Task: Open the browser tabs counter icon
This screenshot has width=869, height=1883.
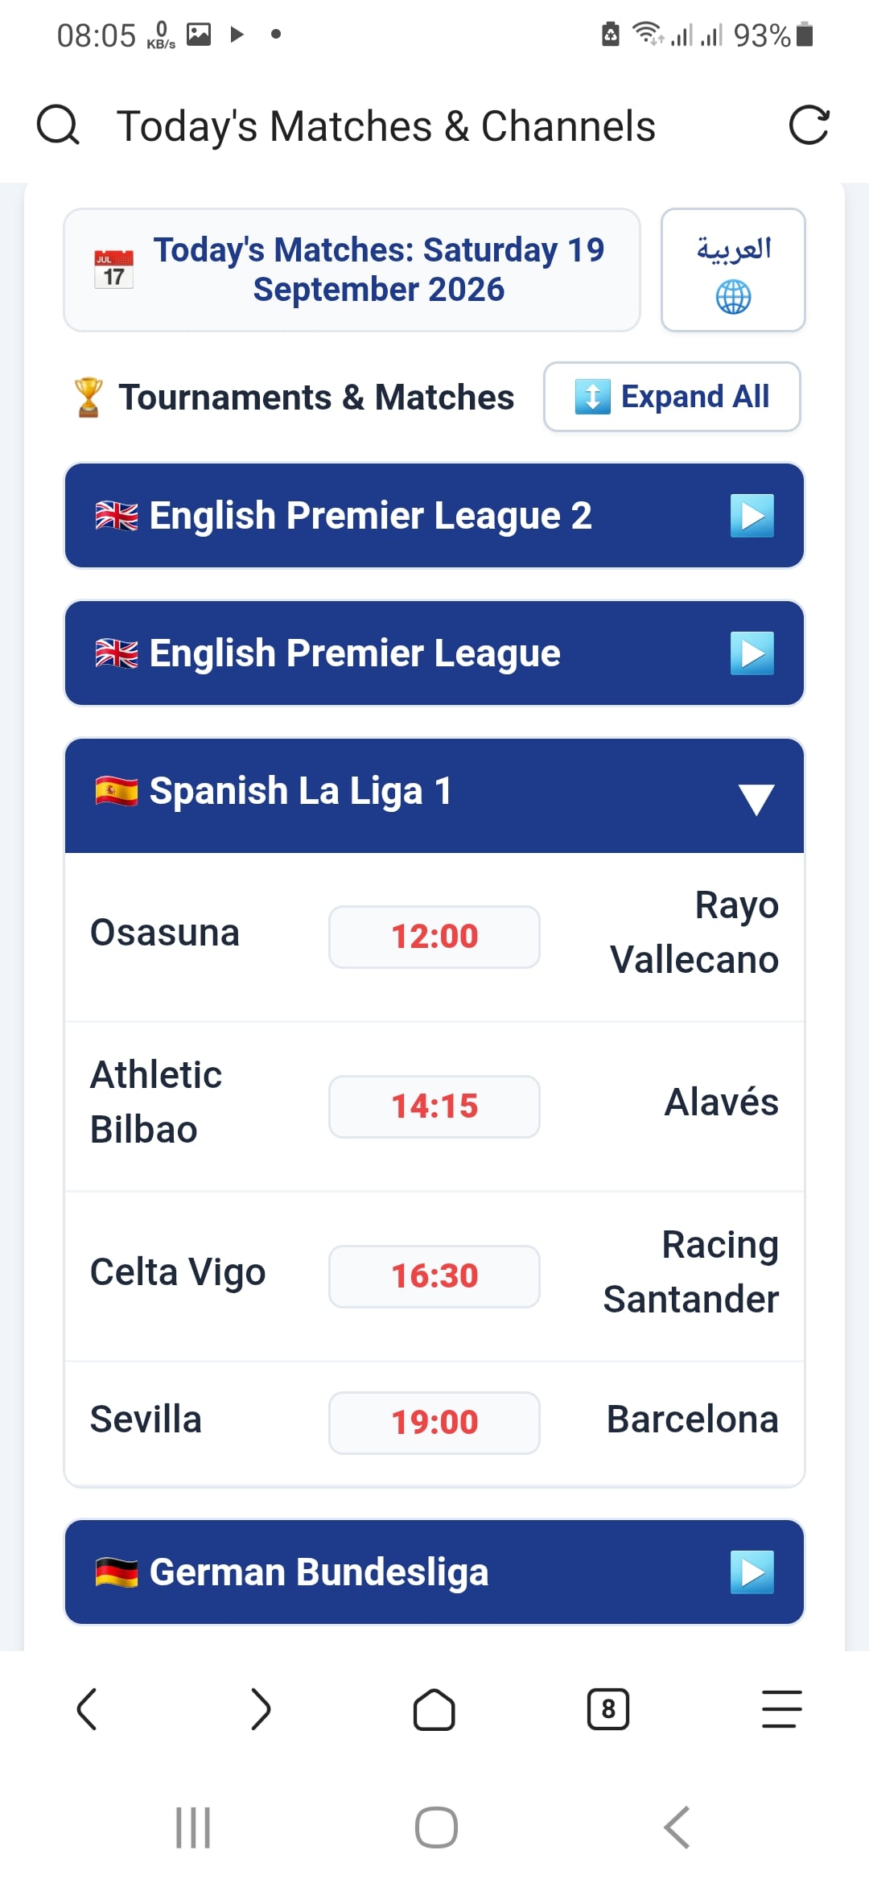Action: (x=608, y=1708)
